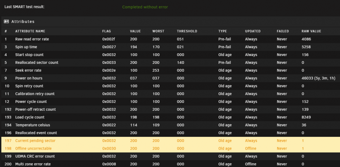This screenshot has height=167, width=340.
Task: Select the 'Load cycle count' attribute
Action: 30,117
